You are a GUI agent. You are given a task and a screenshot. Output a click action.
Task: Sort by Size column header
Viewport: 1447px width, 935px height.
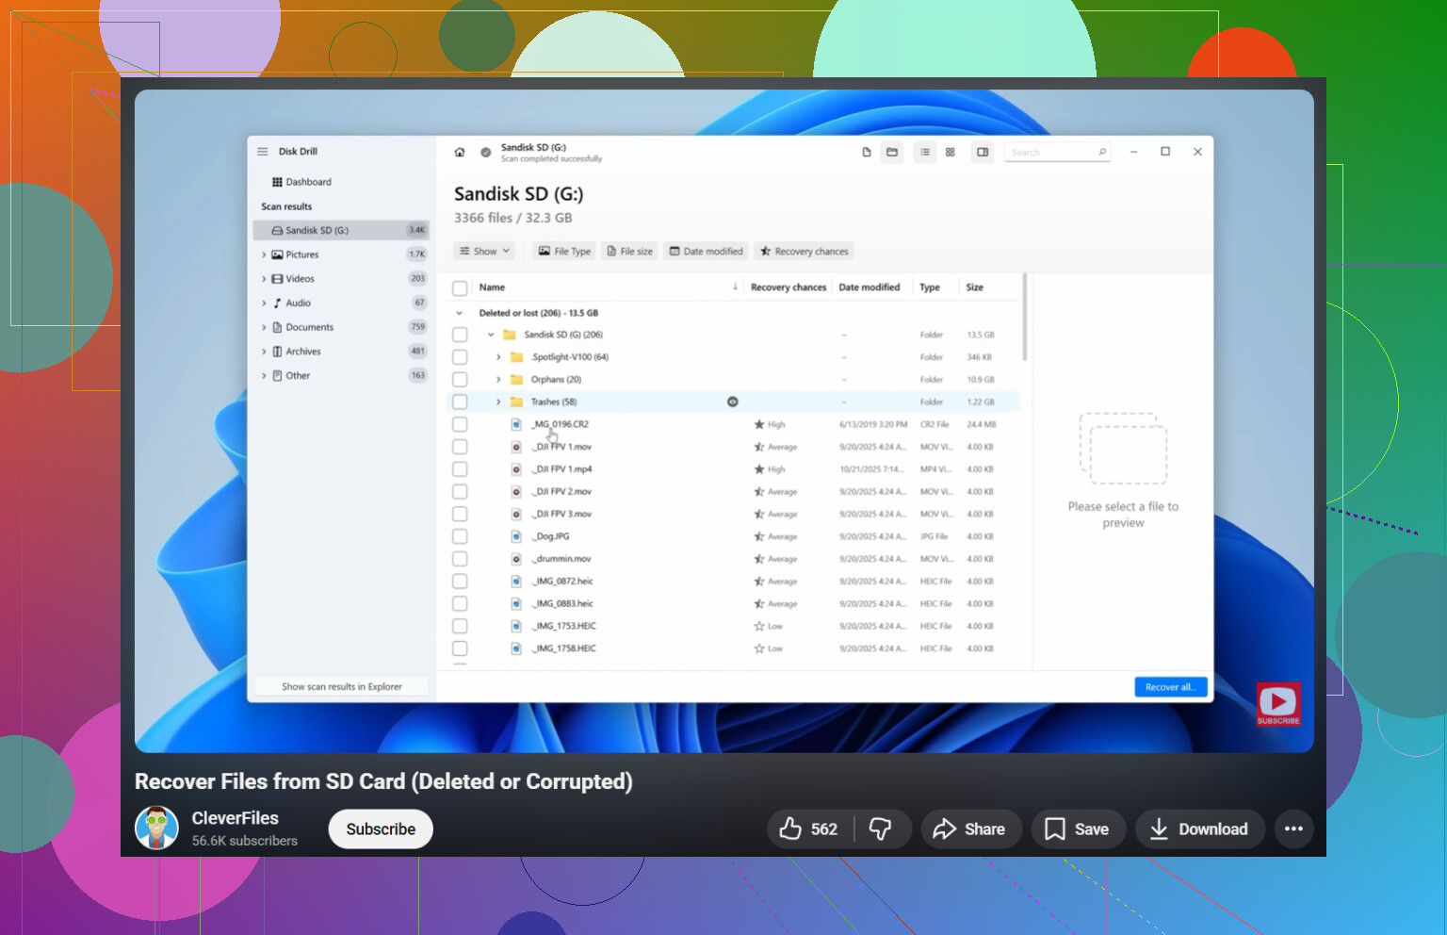point(975,287)
